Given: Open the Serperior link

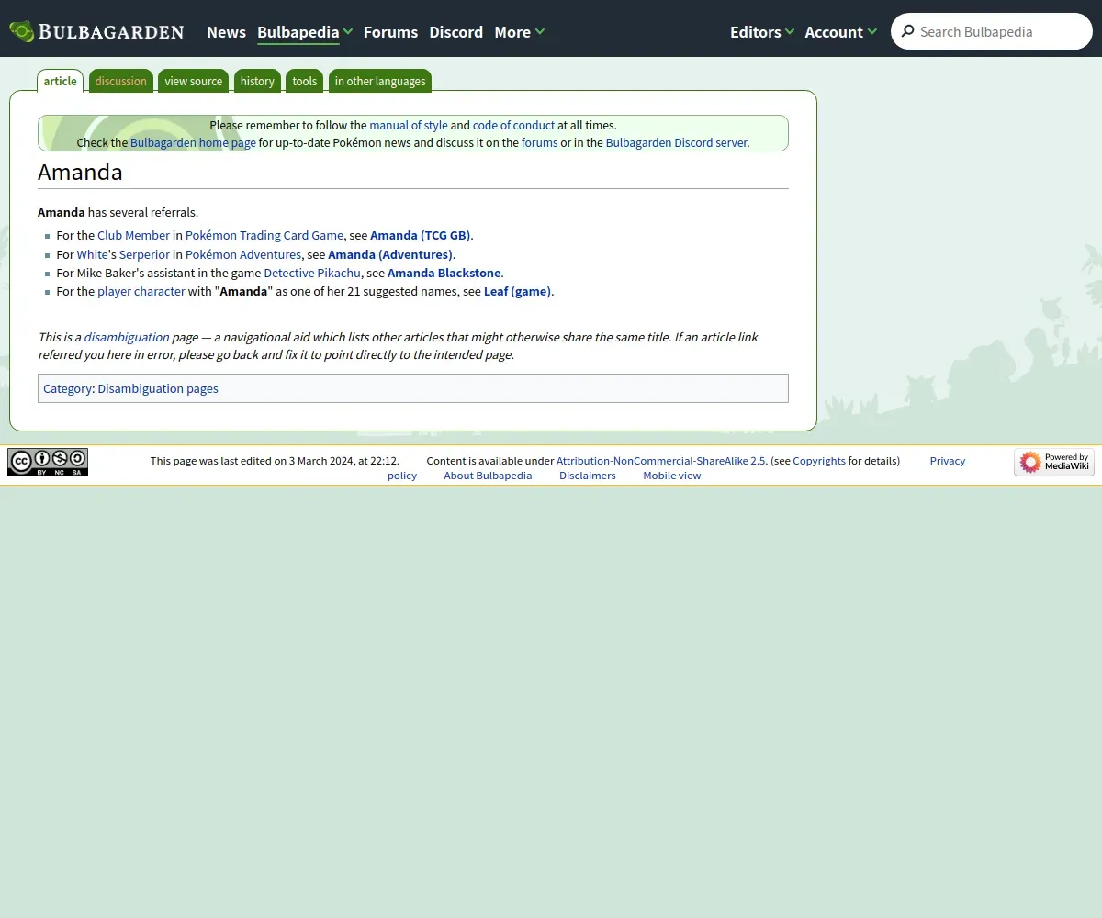Looking at the screenshot, I should click(144, 254).
